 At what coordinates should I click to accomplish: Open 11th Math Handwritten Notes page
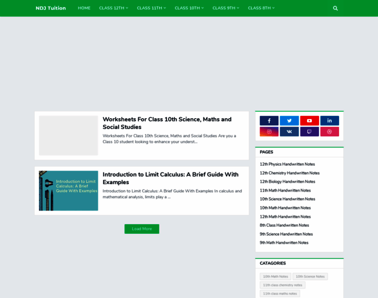pos(285,190)
